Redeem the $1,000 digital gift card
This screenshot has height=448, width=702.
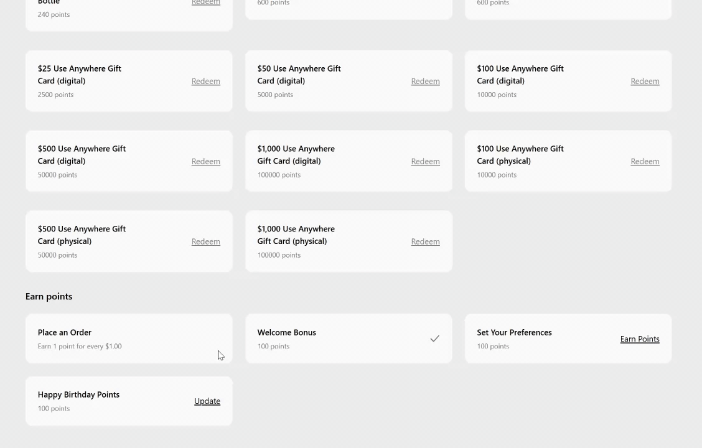pos(425,162)
